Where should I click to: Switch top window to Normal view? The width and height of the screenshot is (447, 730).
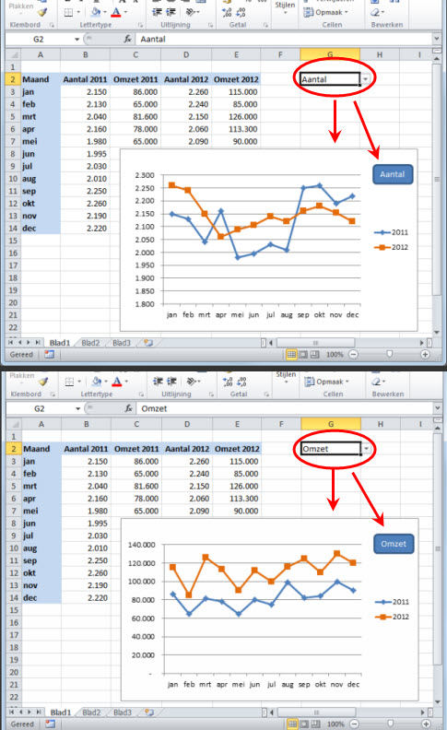click(x=291, y=354)
